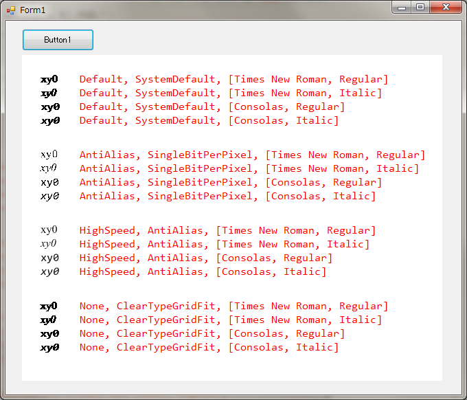Click 'HighSpeed, AntiAlias, [Consolas, Italic]' line

203,271
